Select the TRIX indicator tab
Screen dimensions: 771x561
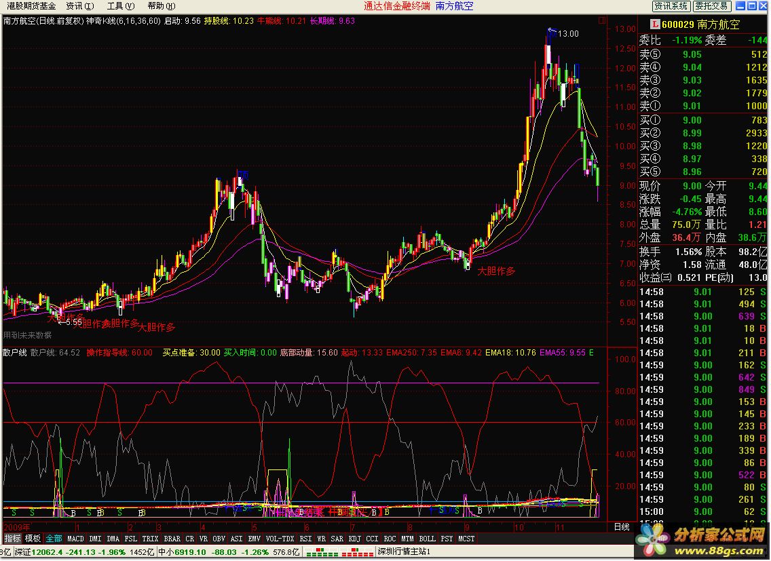(150, 539)
